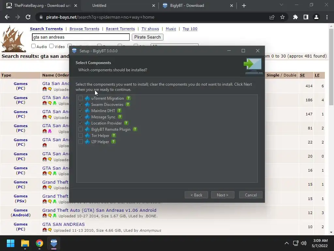
Task: Open a new Chrome tab
Action: (244, 6)
